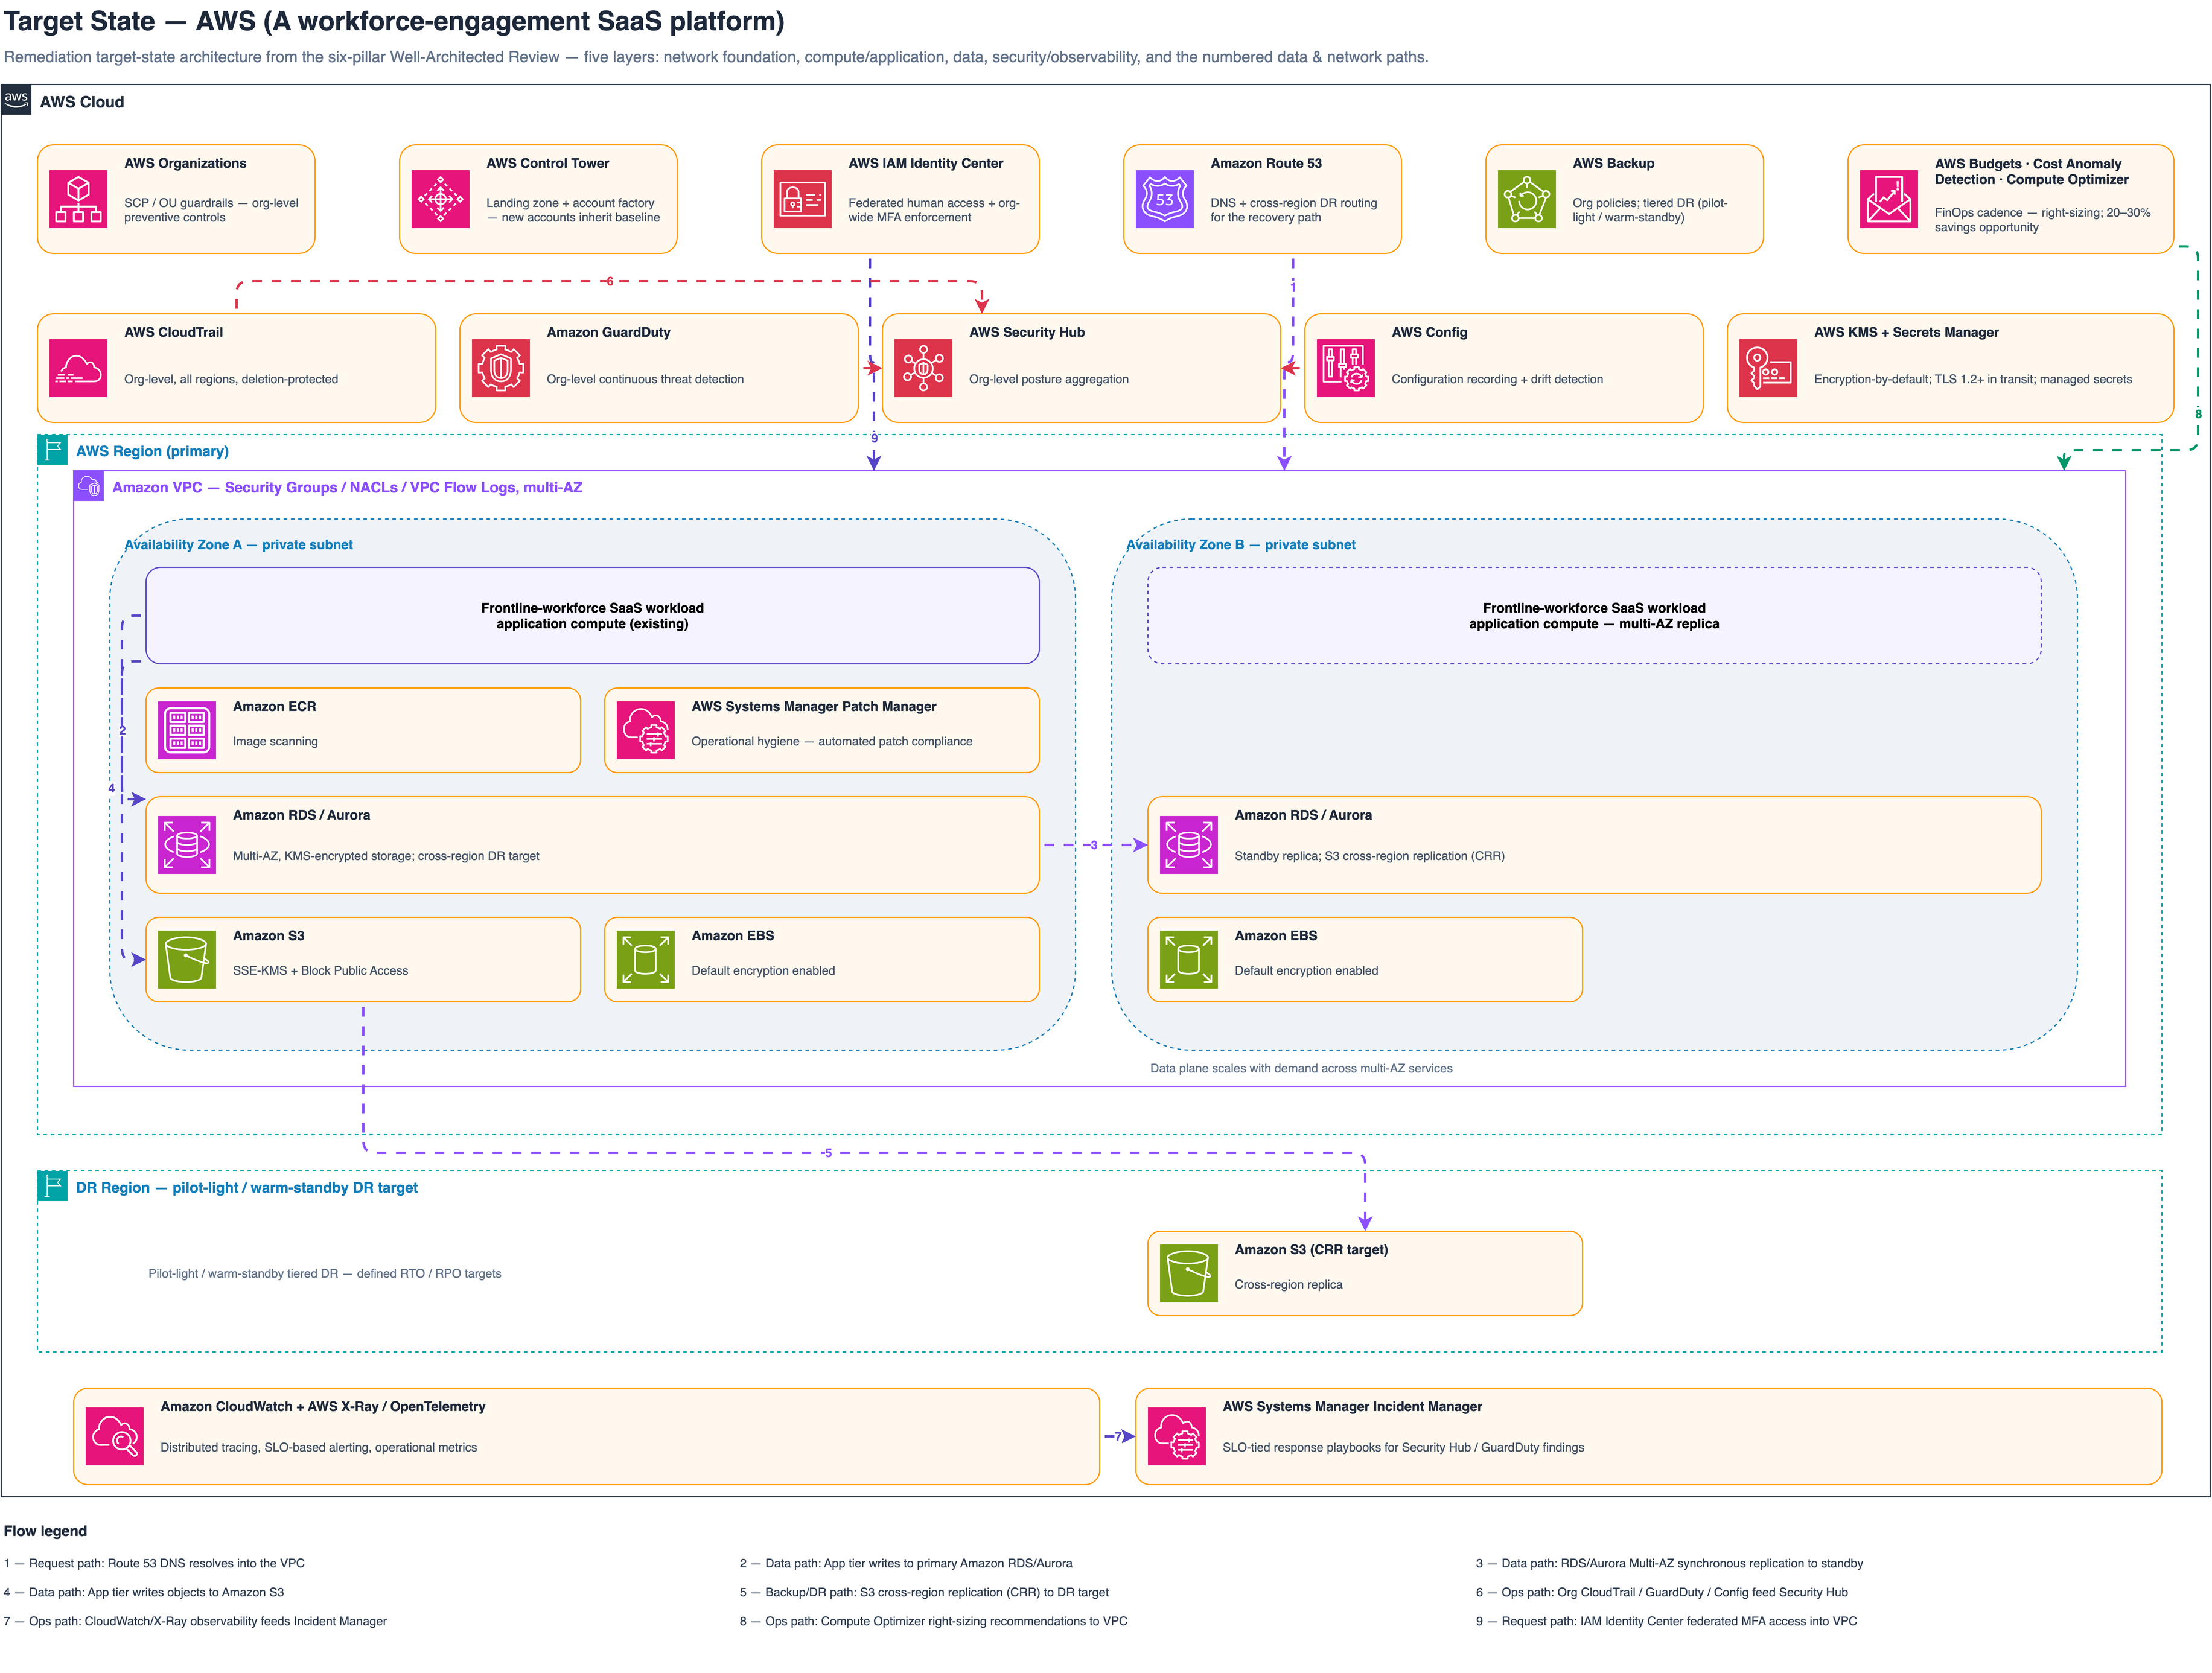The height and width of the screenshot is (1673, 2212).
Task: Click legend entry 5 about S3 cross-region replication
Action: 924,1592
